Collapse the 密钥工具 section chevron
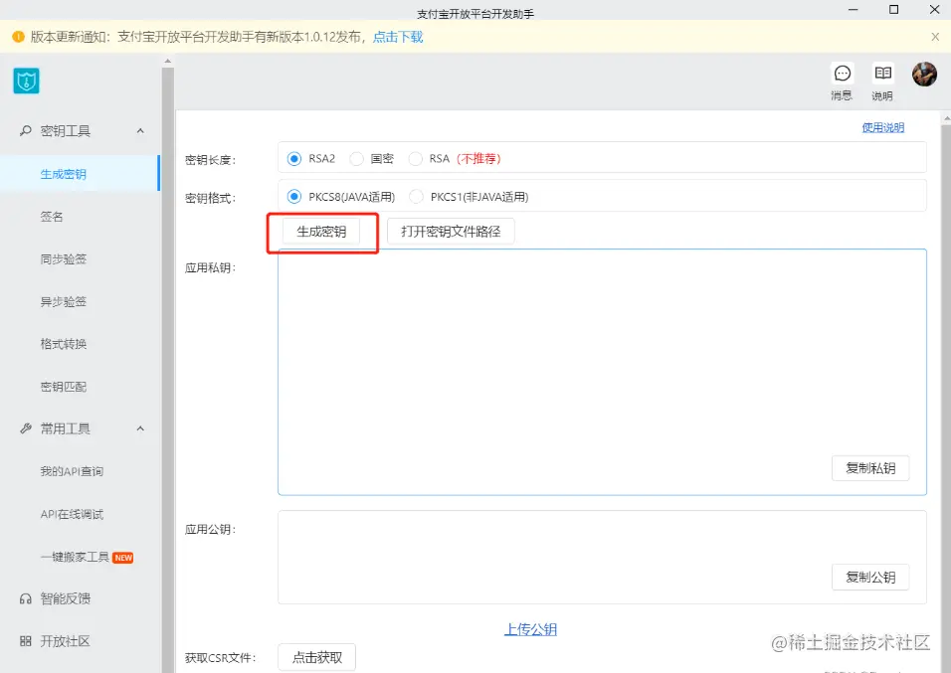The image size is (951, 673). pyautogui.click(x=140, y=131)
